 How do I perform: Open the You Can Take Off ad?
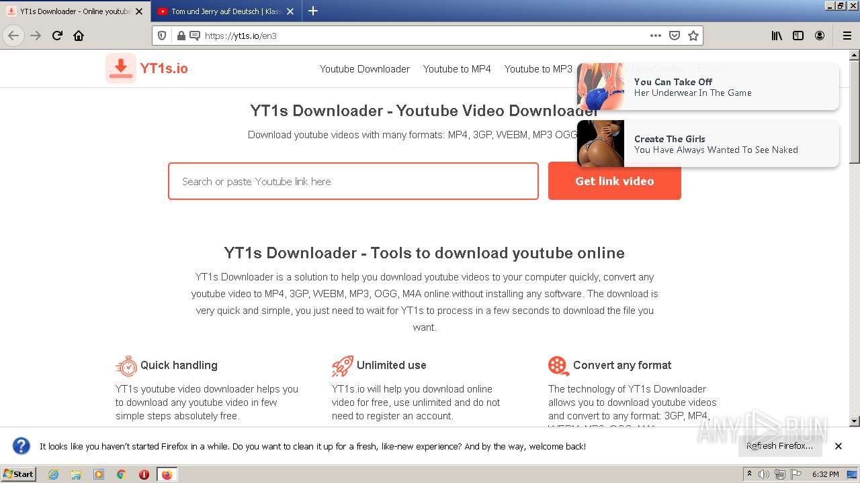tap(708, 87)
